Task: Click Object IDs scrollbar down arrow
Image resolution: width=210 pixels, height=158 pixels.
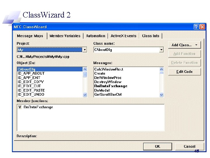Action: [x=85, y=95]
